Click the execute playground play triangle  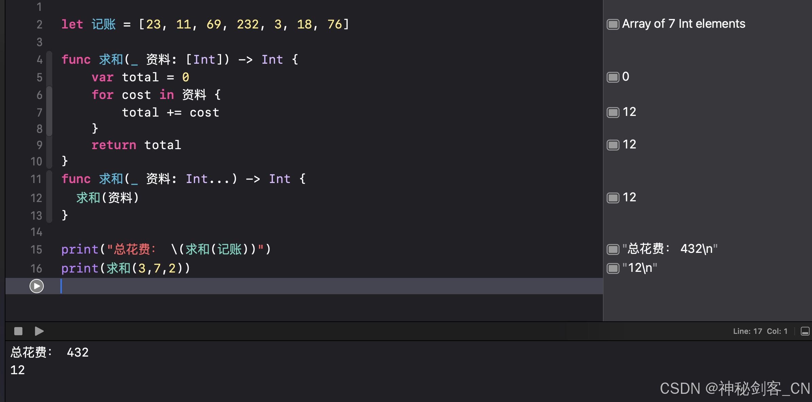(39, 331)
